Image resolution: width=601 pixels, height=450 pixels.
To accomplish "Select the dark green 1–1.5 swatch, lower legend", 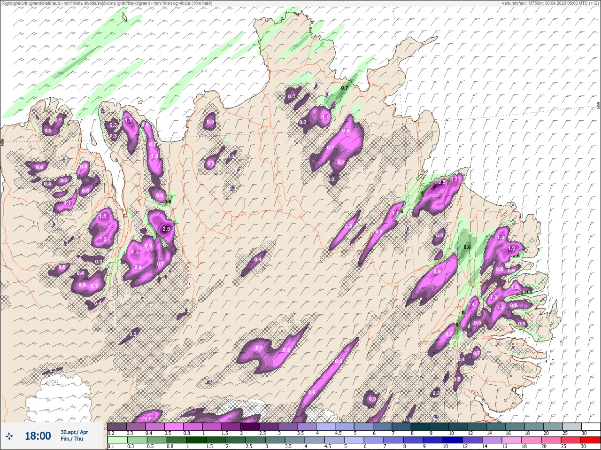I will (196, 439).
